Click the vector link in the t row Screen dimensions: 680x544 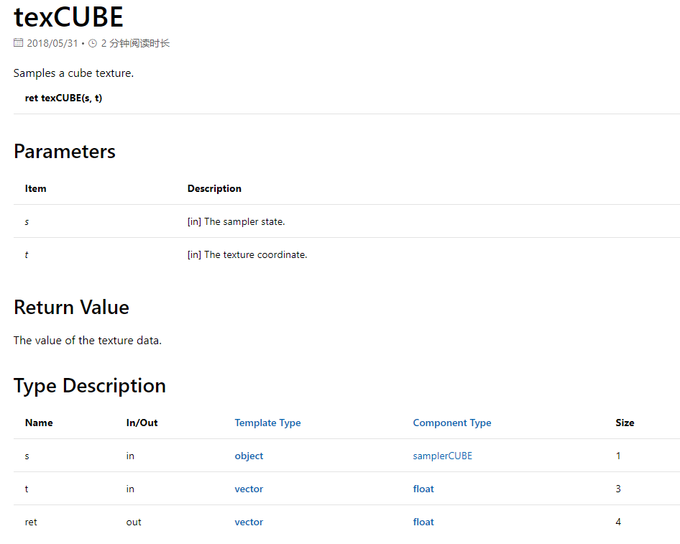[x=249, y=489]
